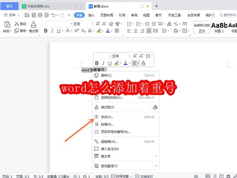
Task: Align text right in ribbon
Action: point(142,31)
